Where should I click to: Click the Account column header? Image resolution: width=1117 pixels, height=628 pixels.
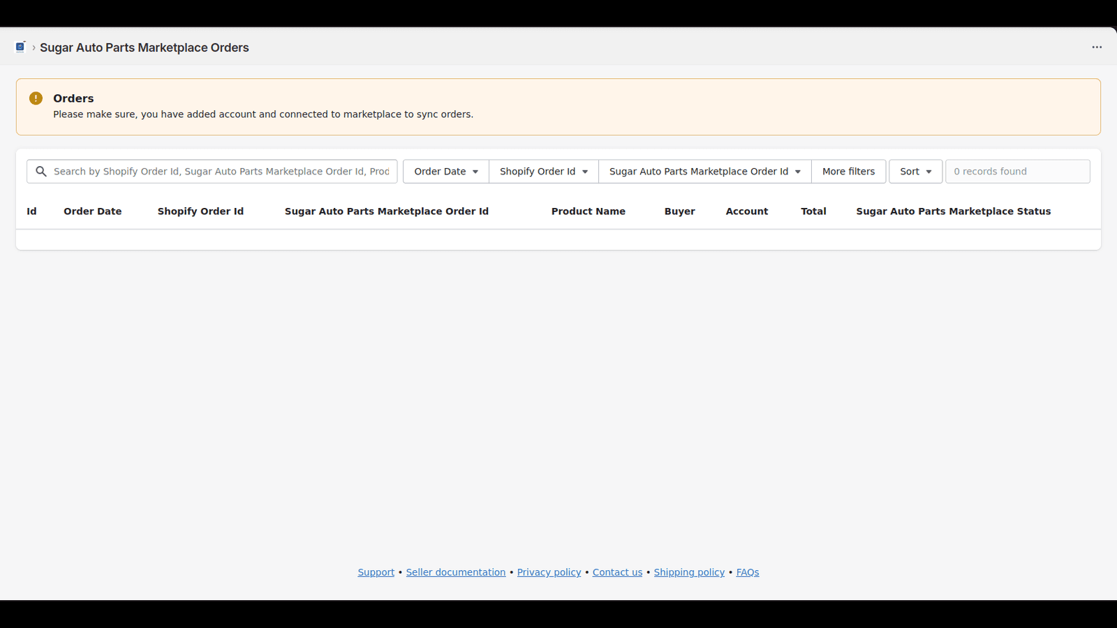747,211
